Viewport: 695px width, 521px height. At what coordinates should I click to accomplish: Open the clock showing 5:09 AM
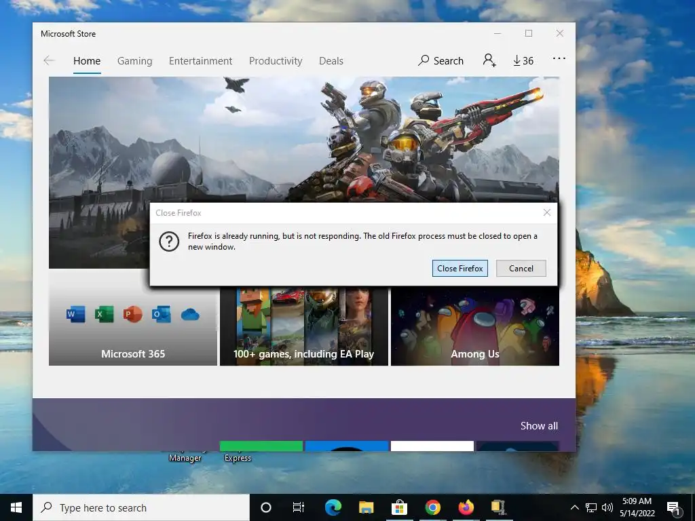point(637,507)
